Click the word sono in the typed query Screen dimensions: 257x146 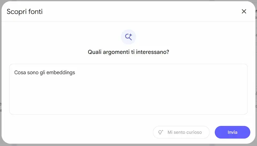point(33,73)
